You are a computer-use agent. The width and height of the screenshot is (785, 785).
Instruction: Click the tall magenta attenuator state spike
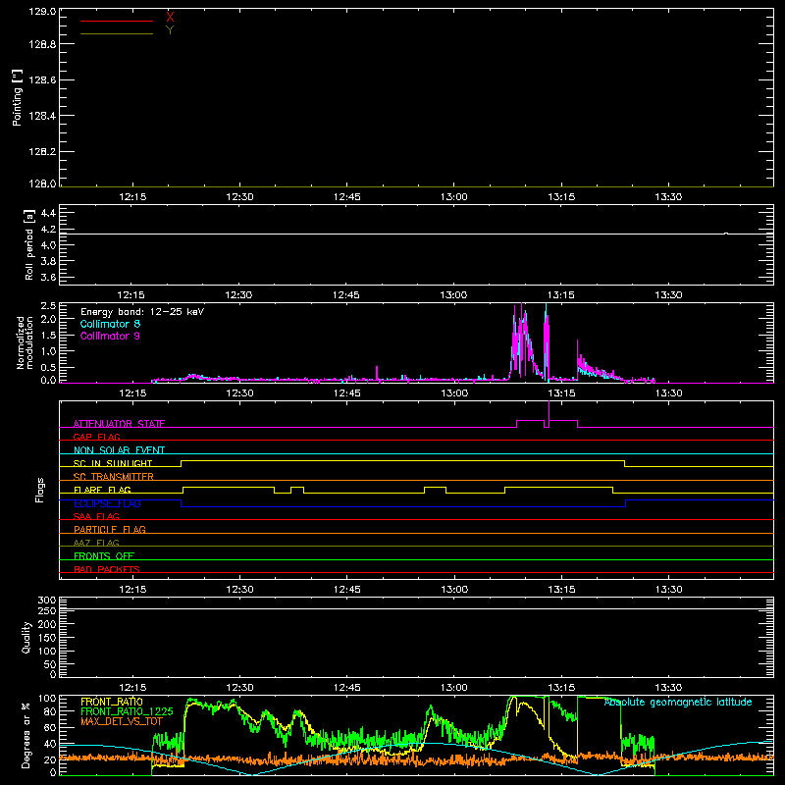[549, 411]
